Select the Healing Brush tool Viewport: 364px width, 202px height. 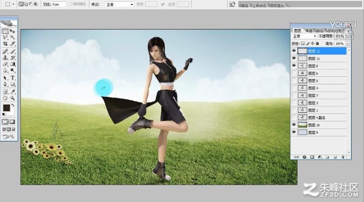point(5,51)
